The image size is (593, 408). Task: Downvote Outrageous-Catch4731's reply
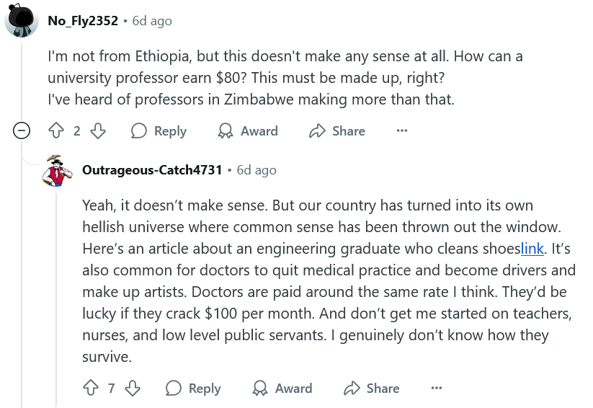133,388
